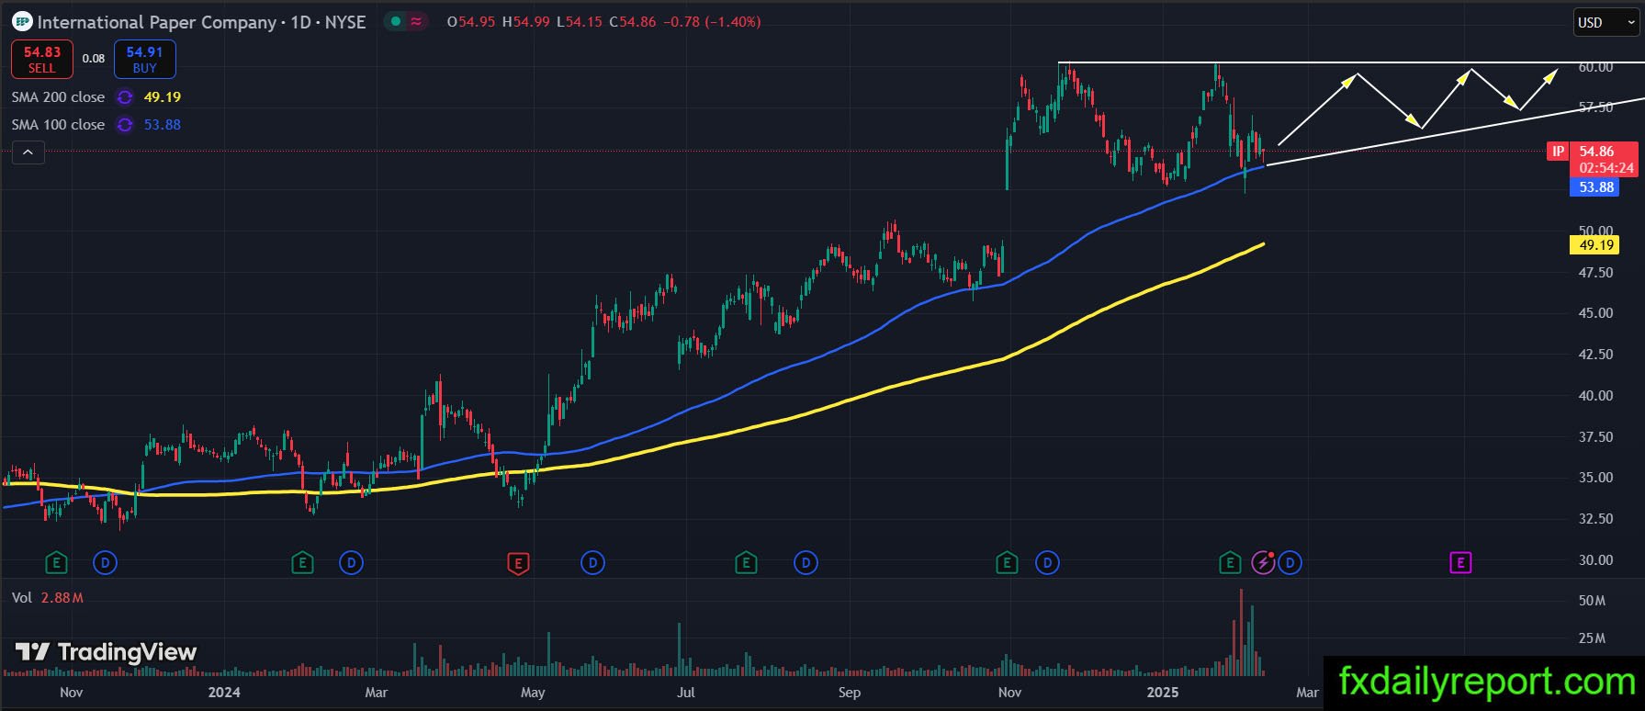This screenshot has width=1645, height=711.
Task: Open the green earnings E marker in February 2024
Action: coord(302,562)
